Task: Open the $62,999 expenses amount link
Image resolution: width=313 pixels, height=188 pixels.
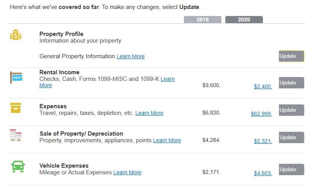Action: [261, 114]
